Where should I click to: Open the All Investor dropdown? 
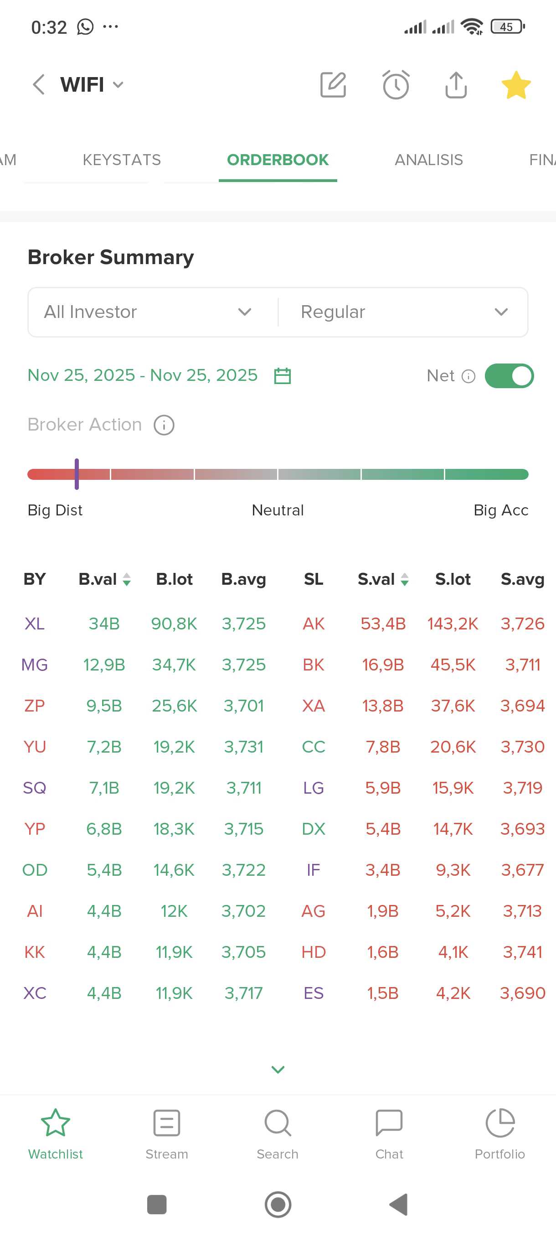148,312
